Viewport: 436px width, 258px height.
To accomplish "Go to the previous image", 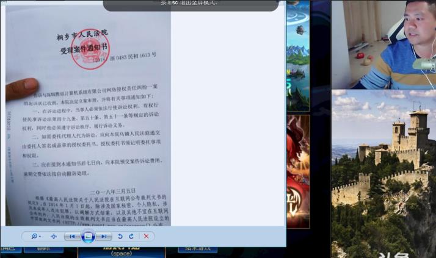I will pyautogui.click(x=72, y=236).
